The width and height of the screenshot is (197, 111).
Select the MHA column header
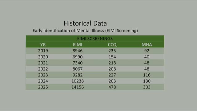pos(147,45)
